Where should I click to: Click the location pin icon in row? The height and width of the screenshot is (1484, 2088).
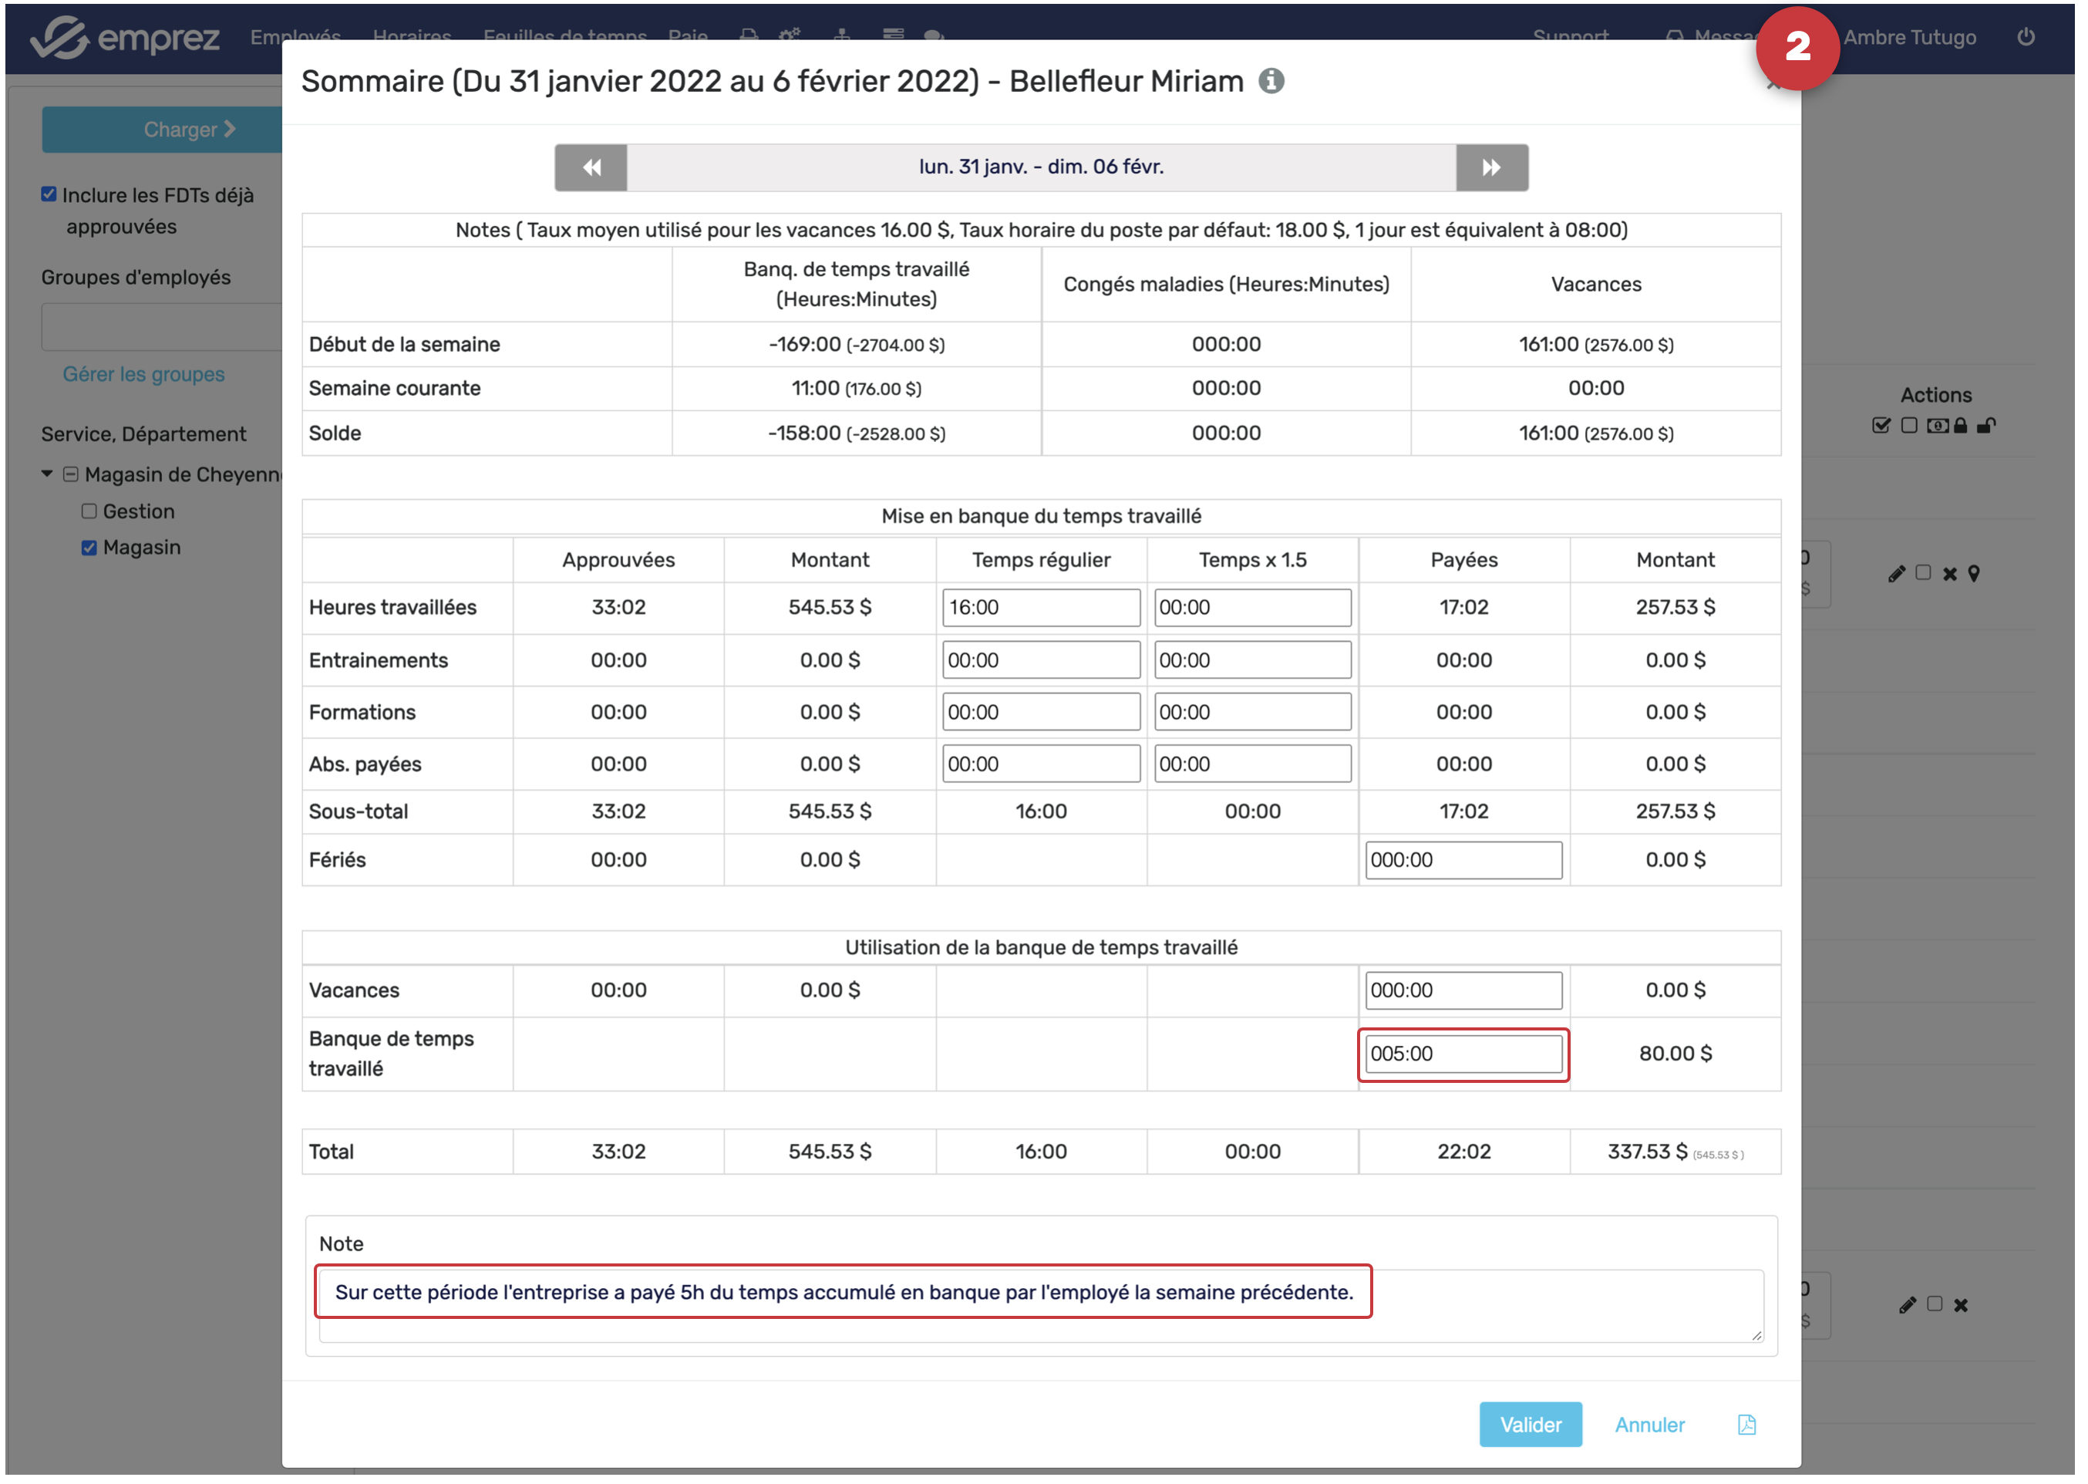[x=1973, y=574]
